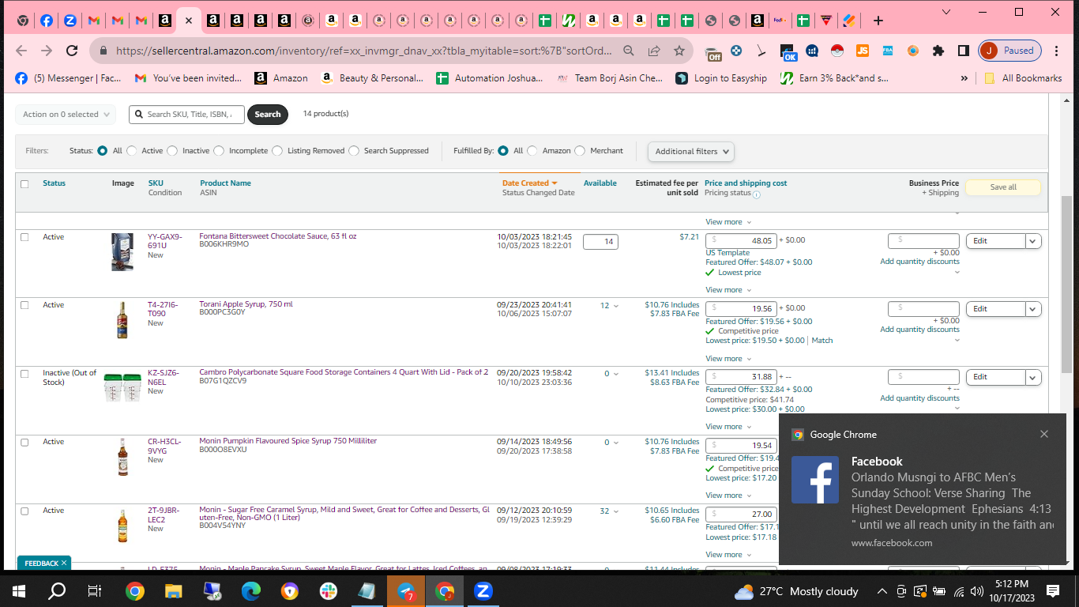The width and height of the screenshot is (1079, 607).
Task: Bookmark this page with the star icon
Action: click(679, 51)
